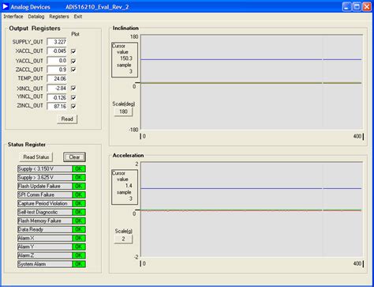The height and width of the screenshot is (287, 374).
Task: Click the Read button under output registers
Action: [x=67, y=119]
